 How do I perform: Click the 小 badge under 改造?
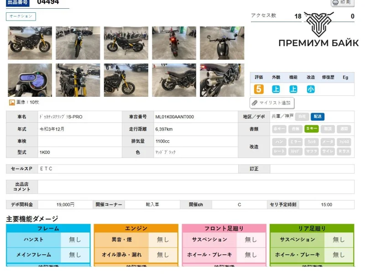(x=311, y=89)
